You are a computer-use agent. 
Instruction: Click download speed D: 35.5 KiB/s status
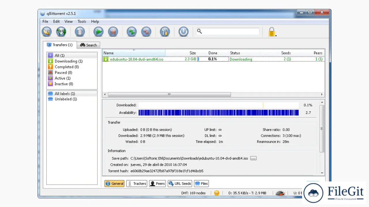coord(247,193)
